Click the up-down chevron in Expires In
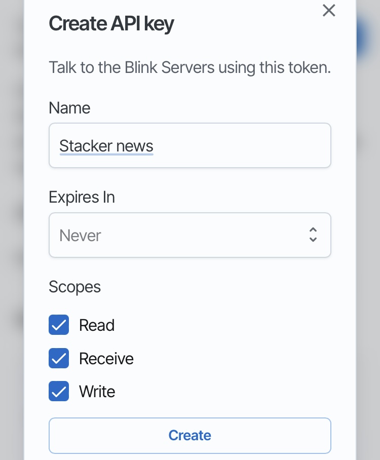Viewport: 380px width, 460px height. [x=313, y=235]
